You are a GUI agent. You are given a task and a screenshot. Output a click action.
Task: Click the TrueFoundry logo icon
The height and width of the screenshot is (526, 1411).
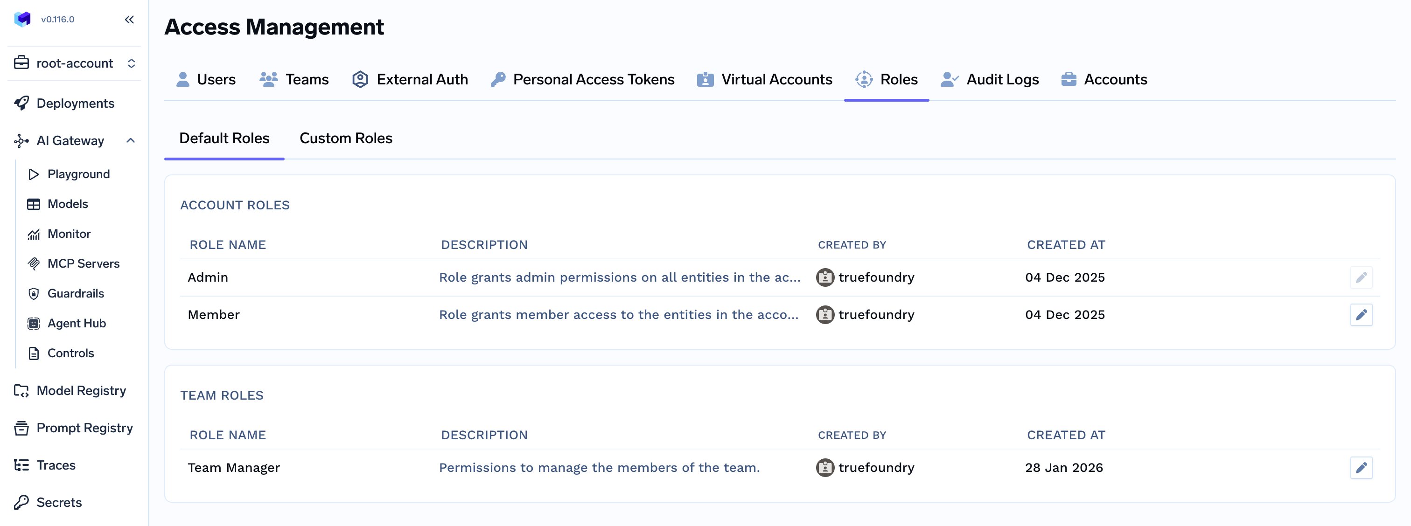(22, 19)
